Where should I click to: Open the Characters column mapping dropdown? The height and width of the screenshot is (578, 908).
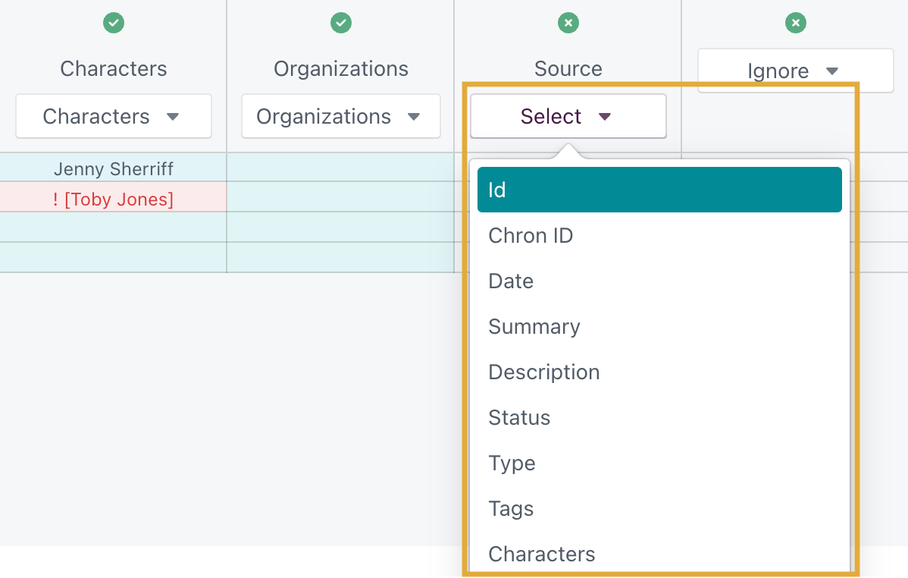(114, 116)
